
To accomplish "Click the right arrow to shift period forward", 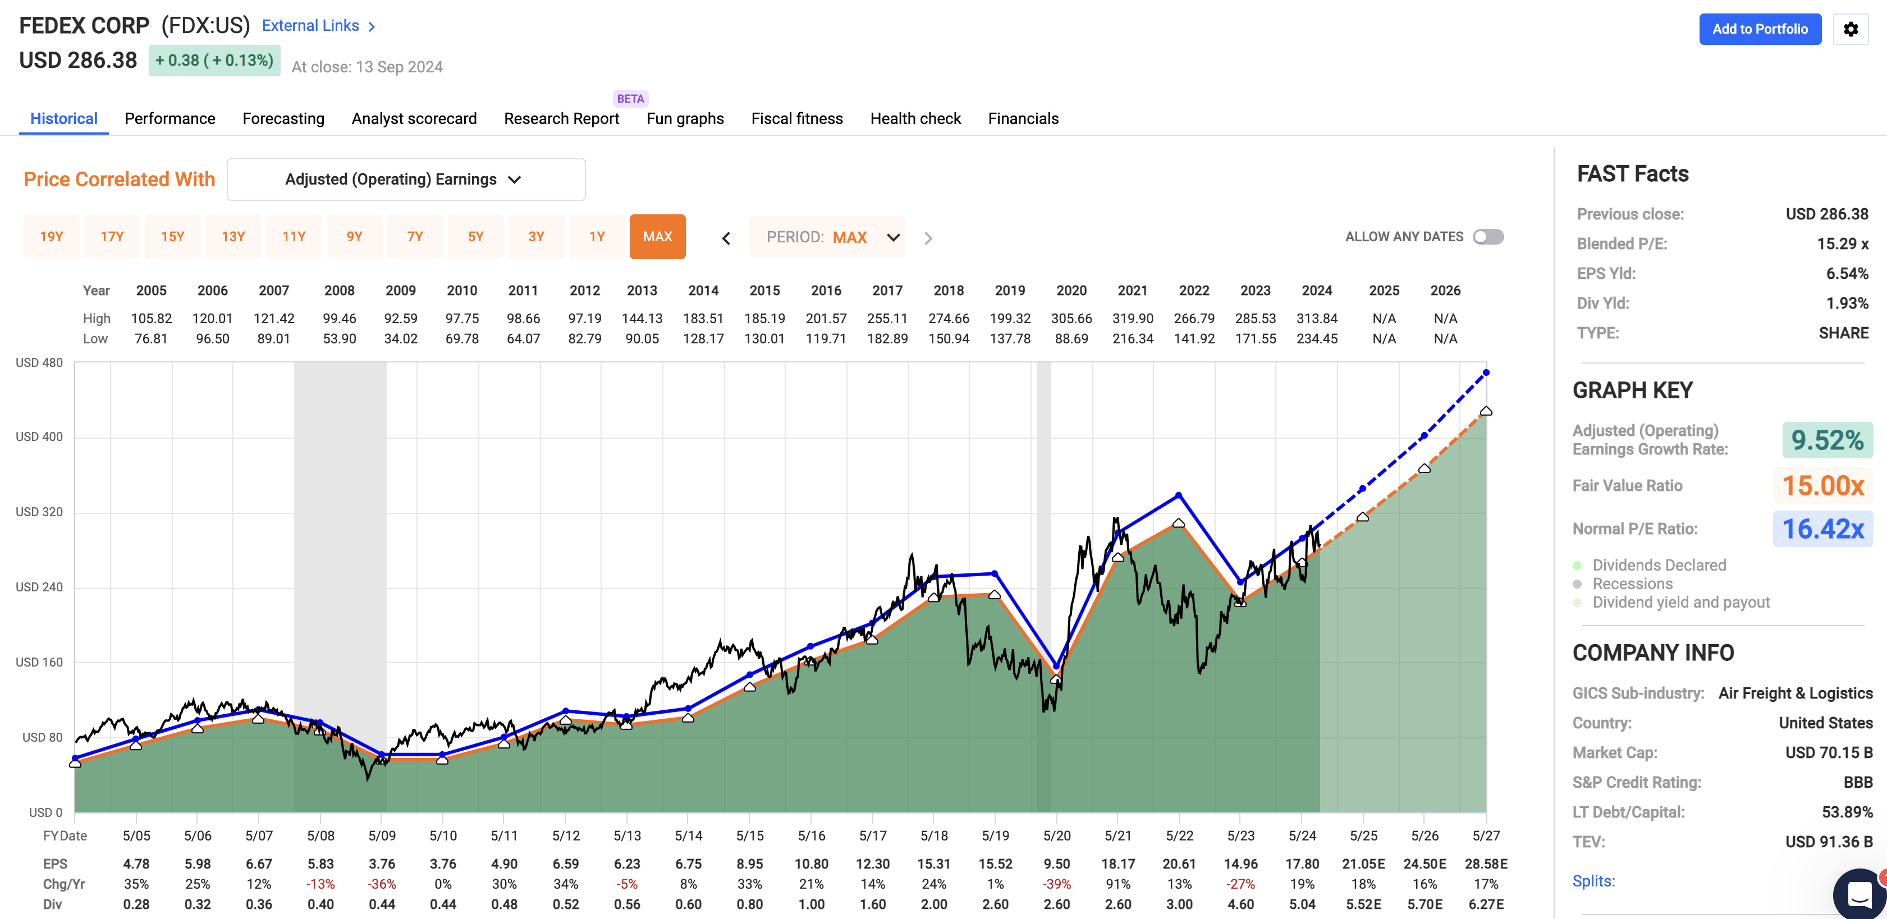I will pos(928,237).
